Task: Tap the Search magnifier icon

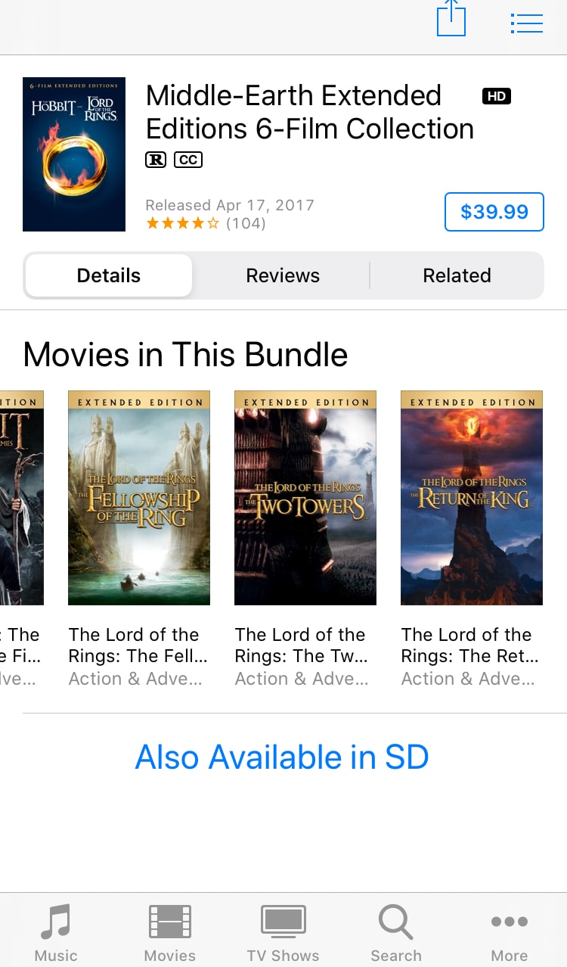Action: click(395, 922)
